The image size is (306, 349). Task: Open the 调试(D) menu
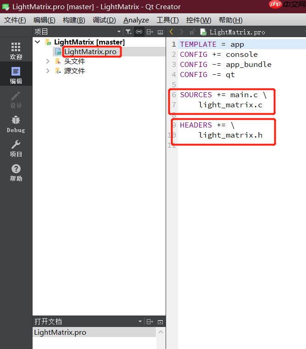pos(104,20)
